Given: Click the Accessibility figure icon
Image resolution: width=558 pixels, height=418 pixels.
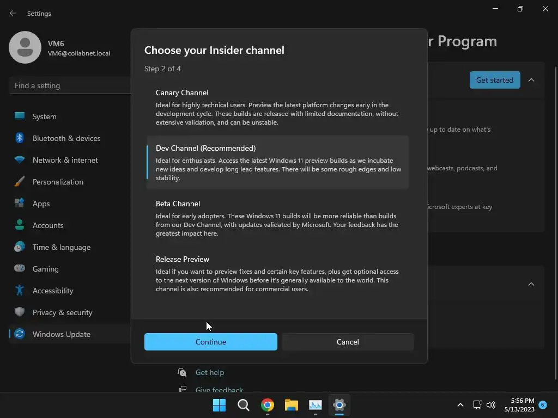Looking at the screenshot, I should coord(20,291).
